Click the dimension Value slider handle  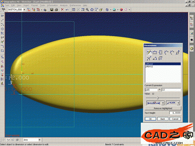coord(158,98)
